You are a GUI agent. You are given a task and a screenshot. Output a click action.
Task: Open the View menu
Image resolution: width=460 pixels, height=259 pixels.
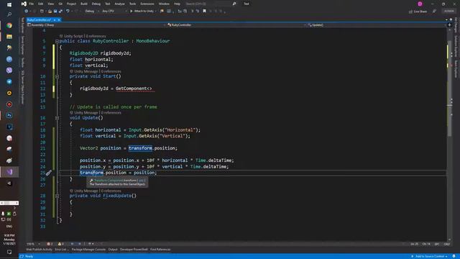[x=51, y=4]
